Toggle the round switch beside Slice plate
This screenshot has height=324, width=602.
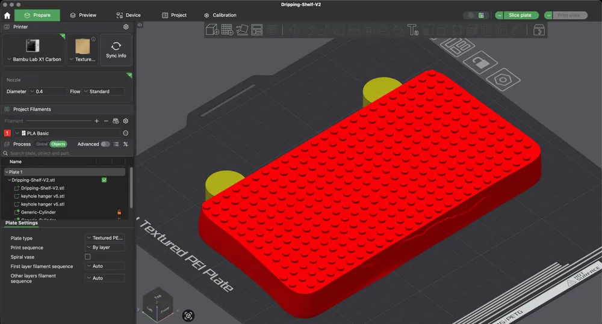(x=471, y=16)
